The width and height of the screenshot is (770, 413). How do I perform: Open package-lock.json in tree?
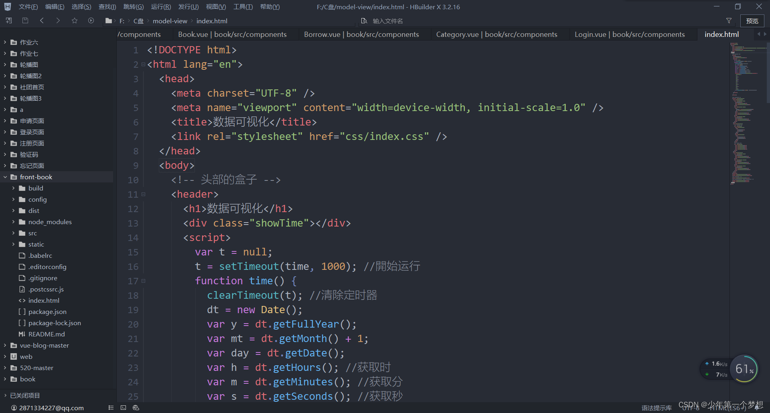point(55,323)
